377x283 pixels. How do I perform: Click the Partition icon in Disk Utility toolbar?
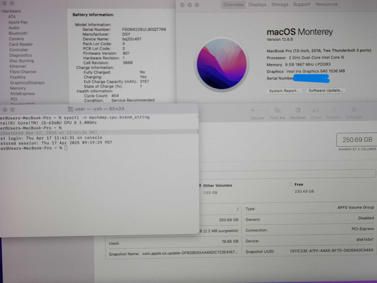pos(298,110)
